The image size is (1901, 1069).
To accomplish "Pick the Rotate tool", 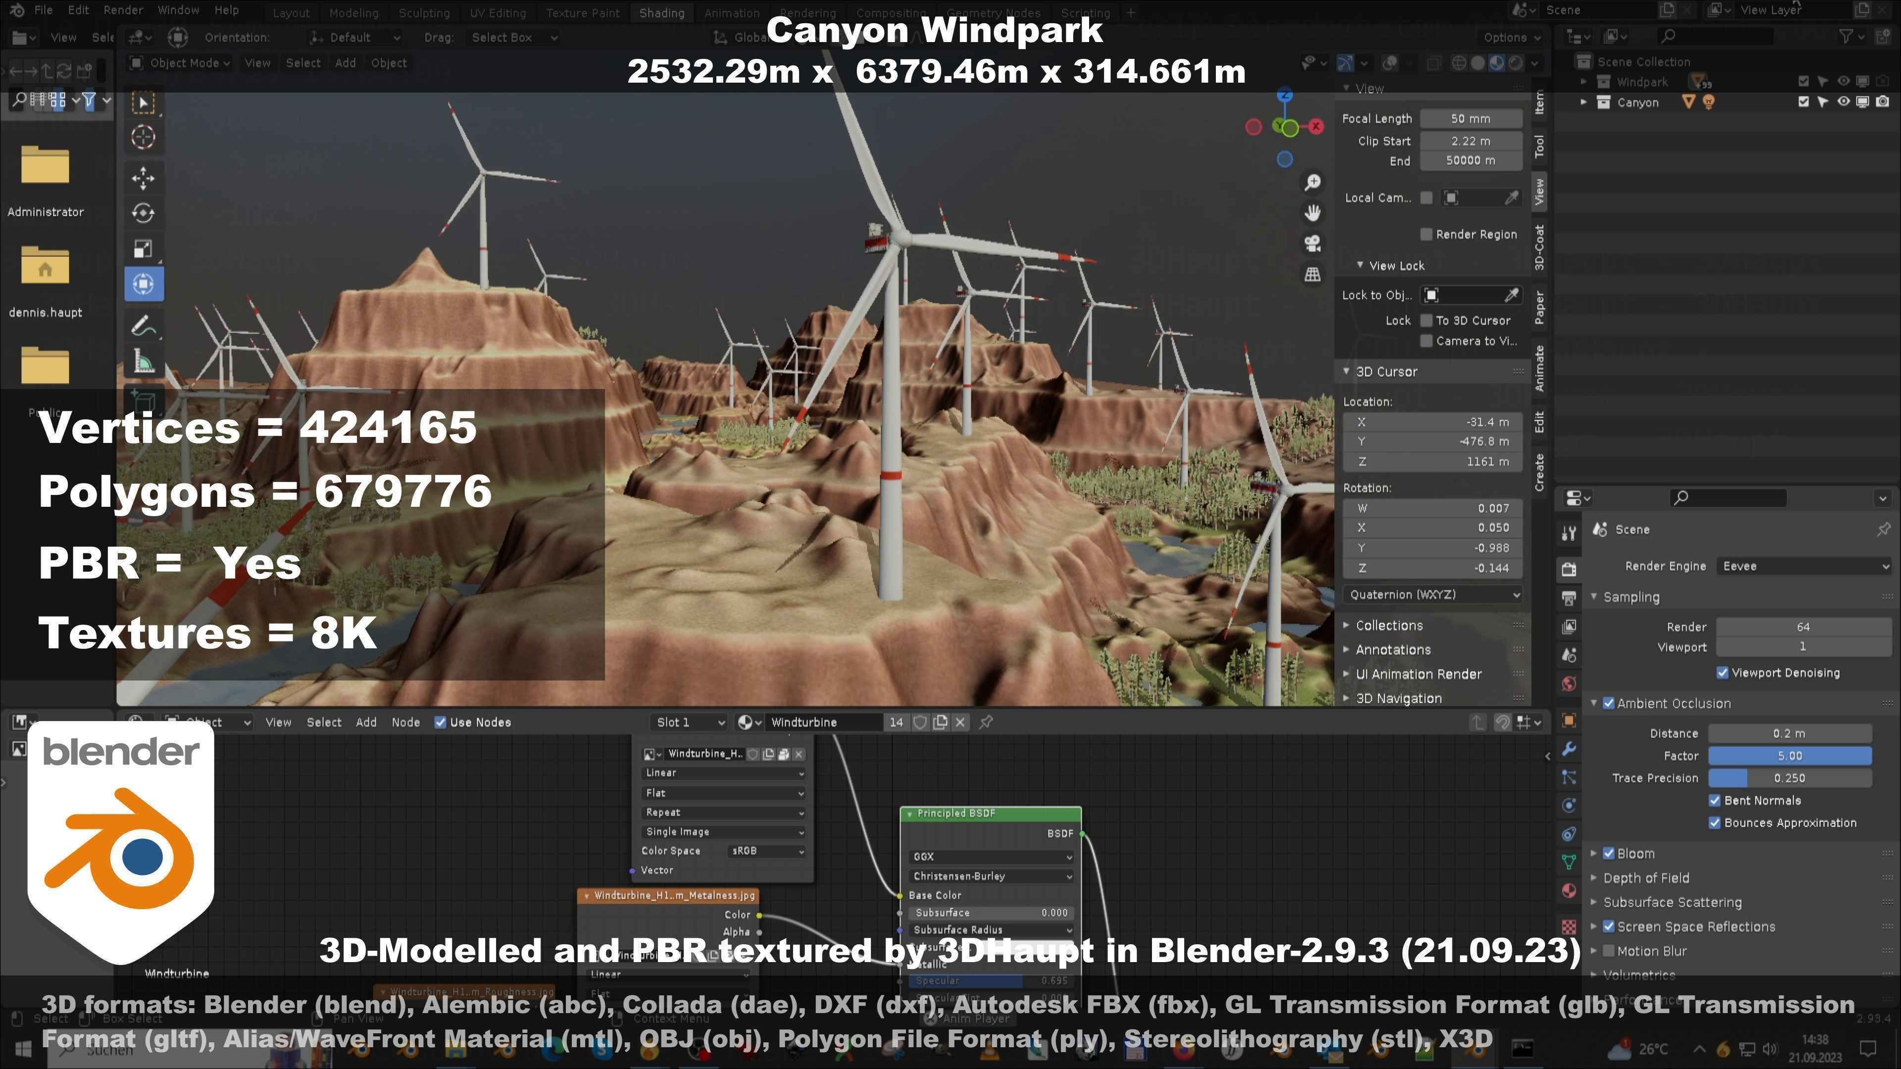I will [143, 213].
